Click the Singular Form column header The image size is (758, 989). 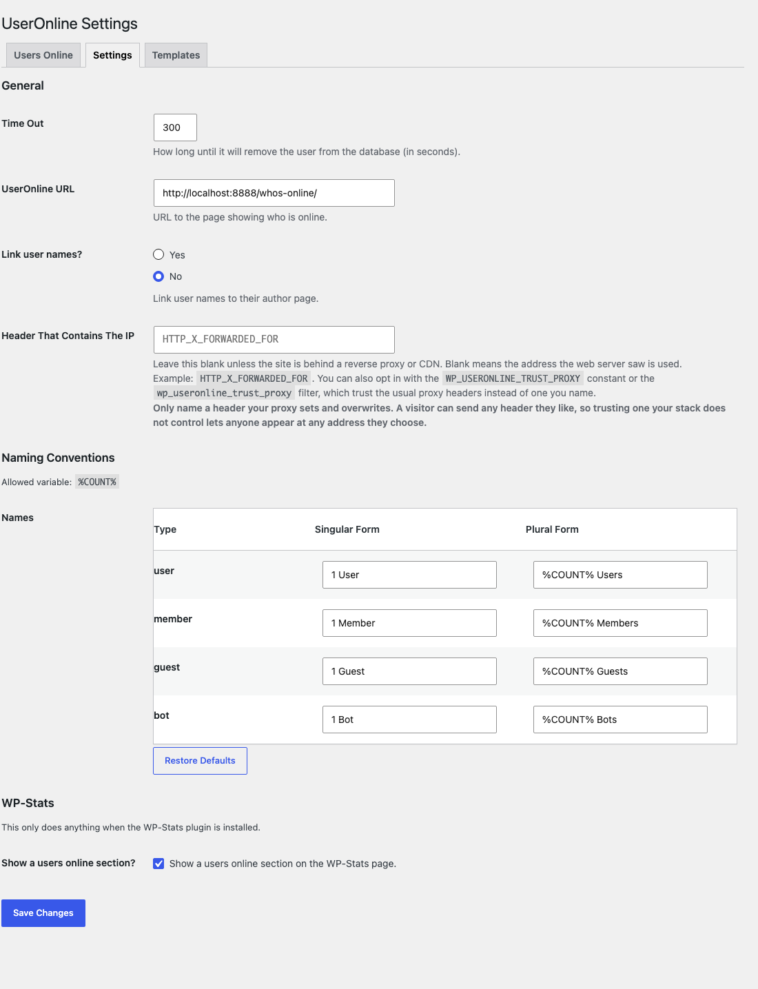[347, 529]
